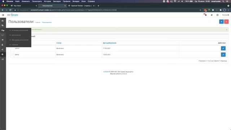Bookmark page with the star icon
The height and width of the screenshot is (130, 231).
(x=200, y=10)
